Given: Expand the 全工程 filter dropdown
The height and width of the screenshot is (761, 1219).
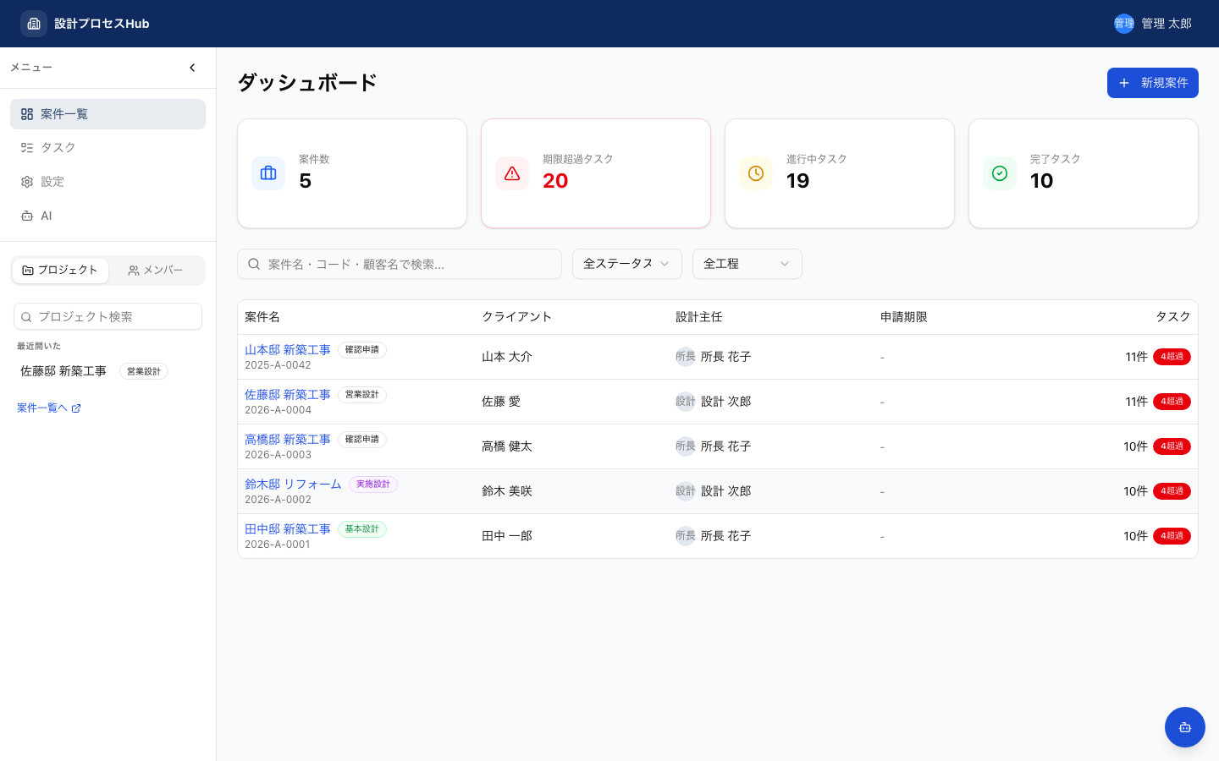Looking at the screenshot, I should tap(747, 264).
